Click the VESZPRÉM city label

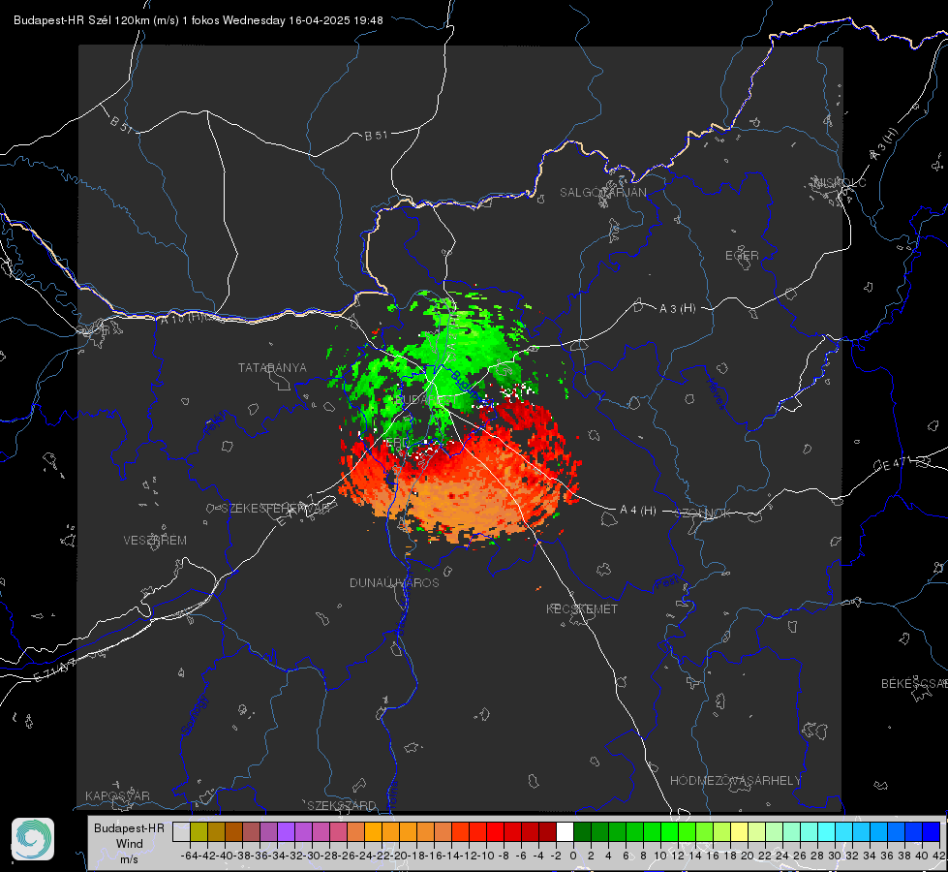(x=155, y=541)
